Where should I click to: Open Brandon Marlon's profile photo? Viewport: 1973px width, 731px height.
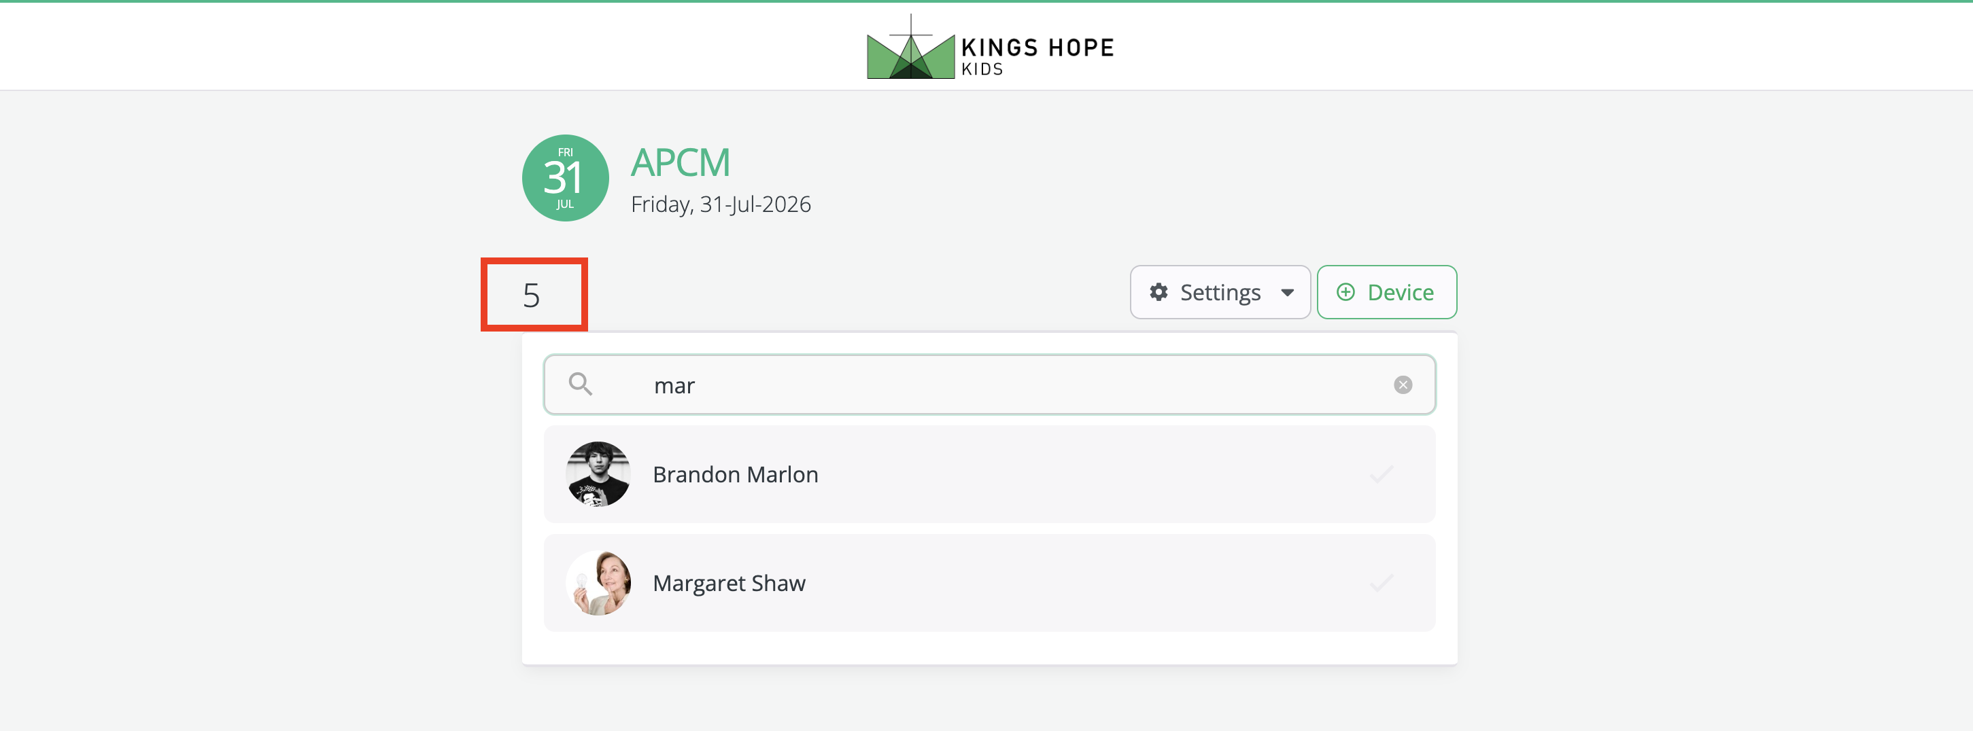pos(598,475)
